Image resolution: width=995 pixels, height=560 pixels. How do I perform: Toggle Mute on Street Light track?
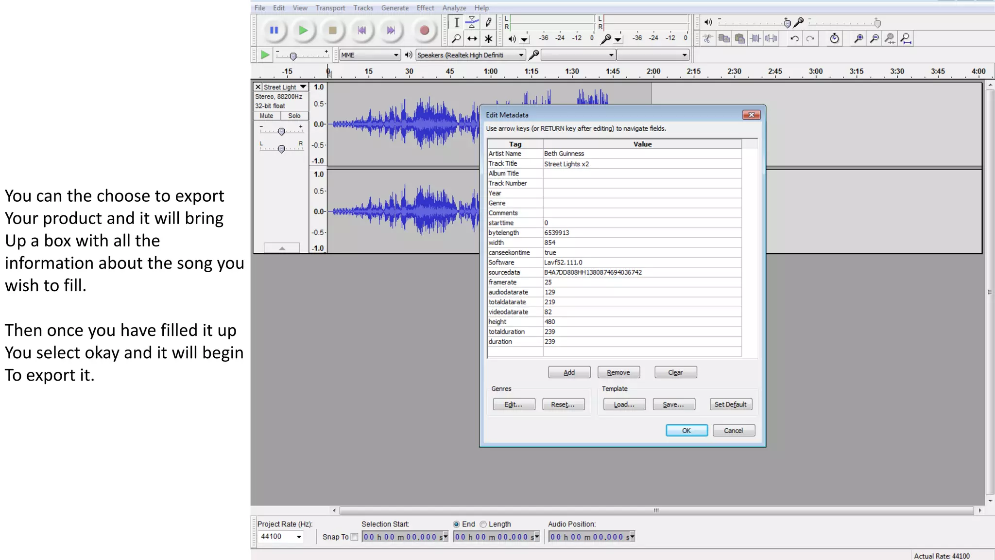(x=266, y=116)
